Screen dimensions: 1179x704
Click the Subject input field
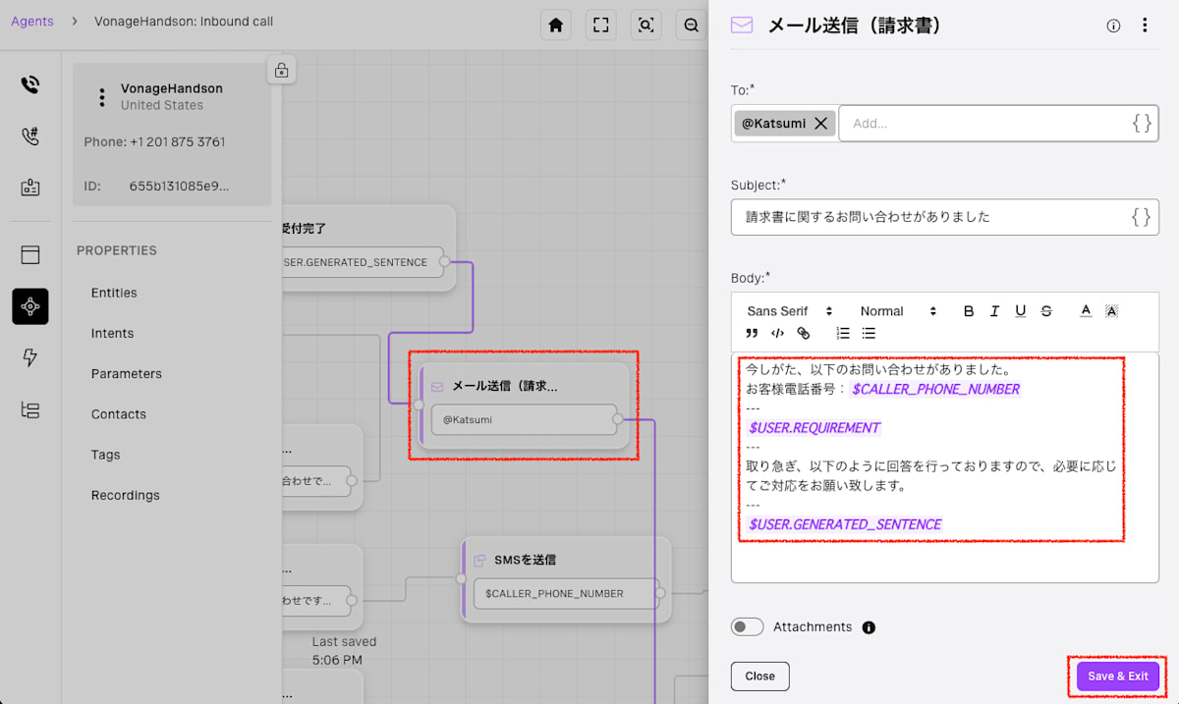point(945,217)
